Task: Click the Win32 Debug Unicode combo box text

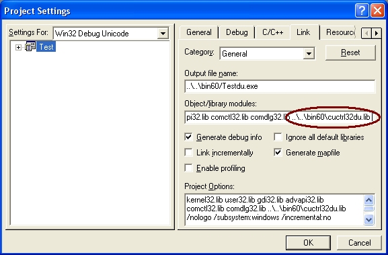Action: click(92, 34)
